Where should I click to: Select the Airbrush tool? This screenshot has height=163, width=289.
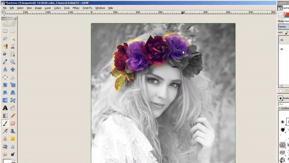coord(5,131)
